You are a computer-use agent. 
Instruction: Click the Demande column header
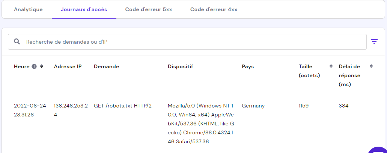(x=106, y=66)
